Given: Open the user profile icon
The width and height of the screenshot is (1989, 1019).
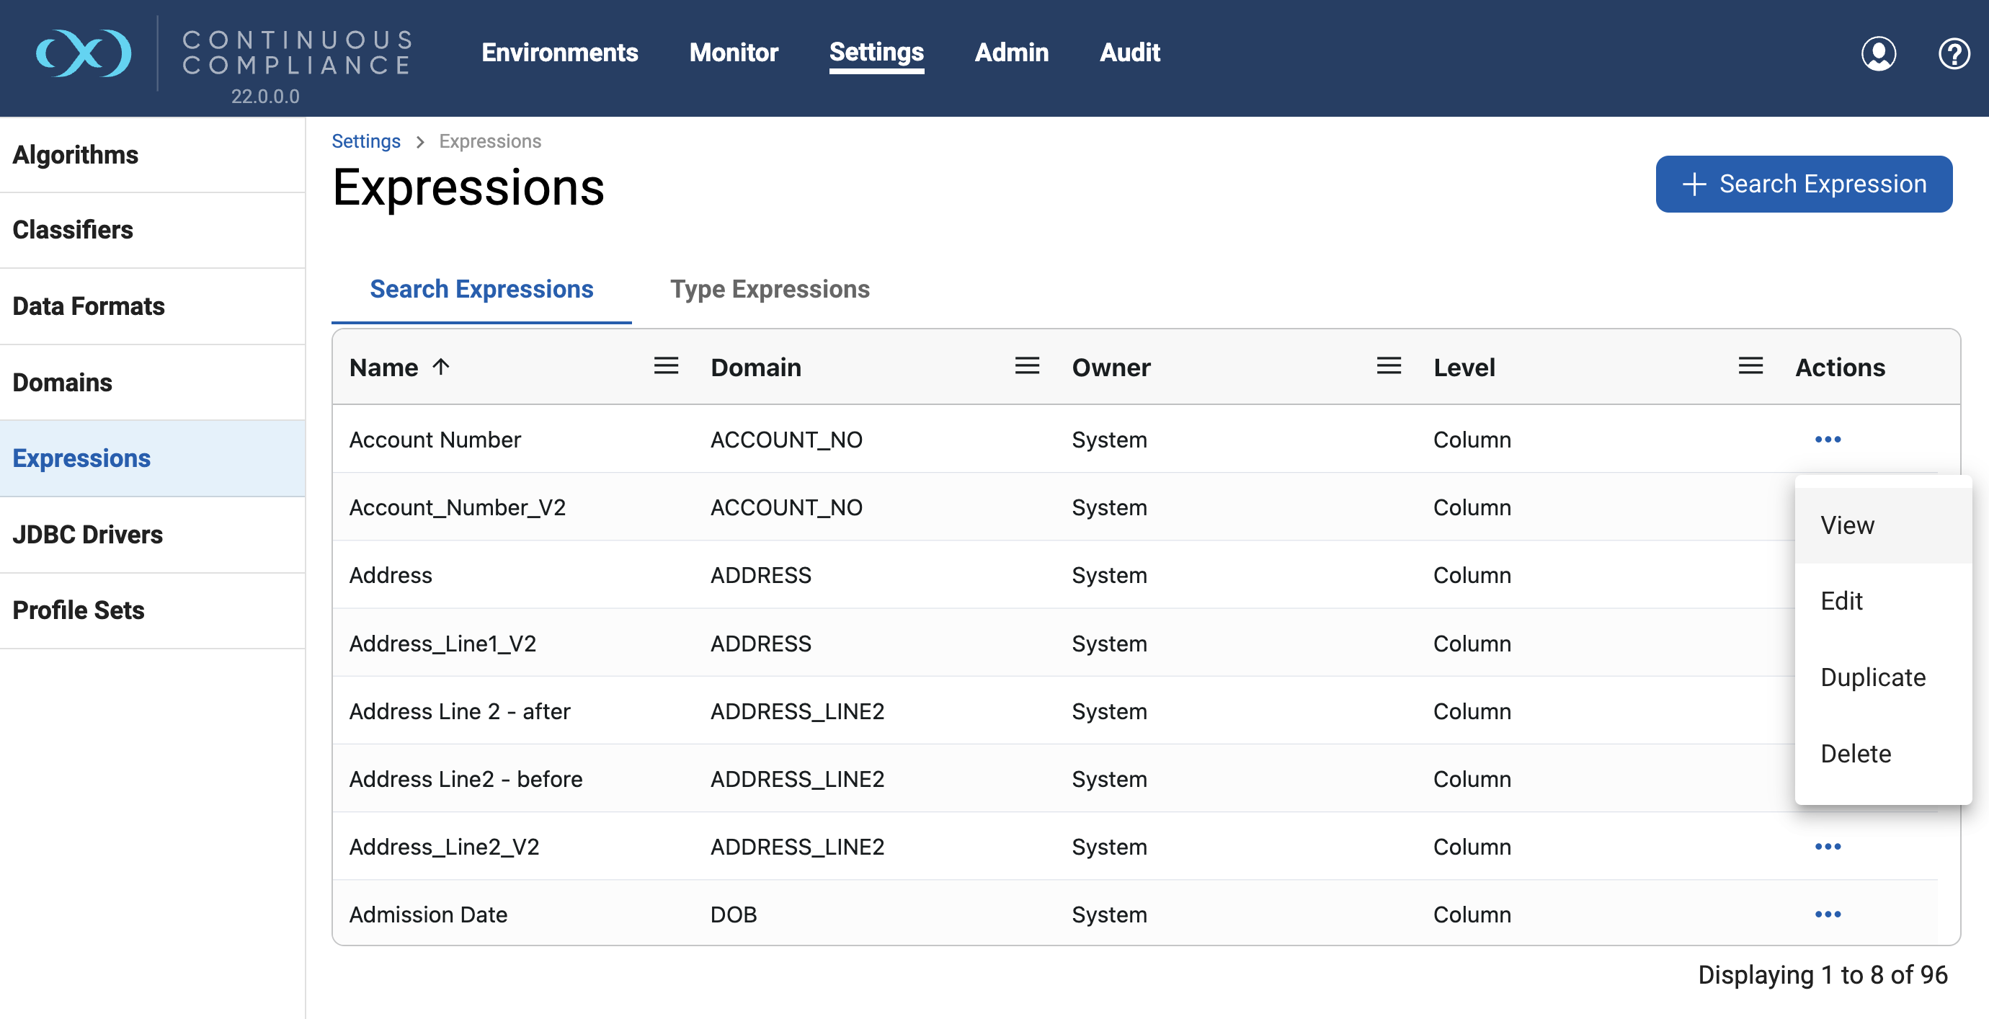Looking at the screenshot, I should tap(1877, 53).
